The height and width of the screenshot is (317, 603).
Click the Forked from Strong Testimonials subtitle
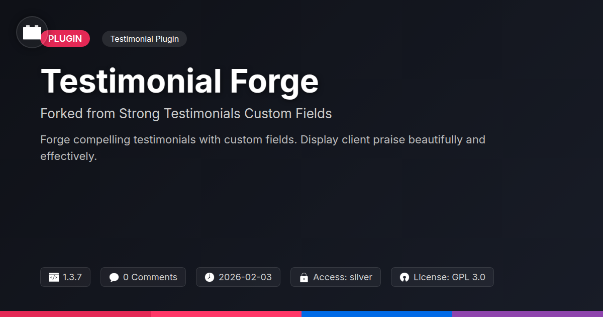click(x=186, y=114)
